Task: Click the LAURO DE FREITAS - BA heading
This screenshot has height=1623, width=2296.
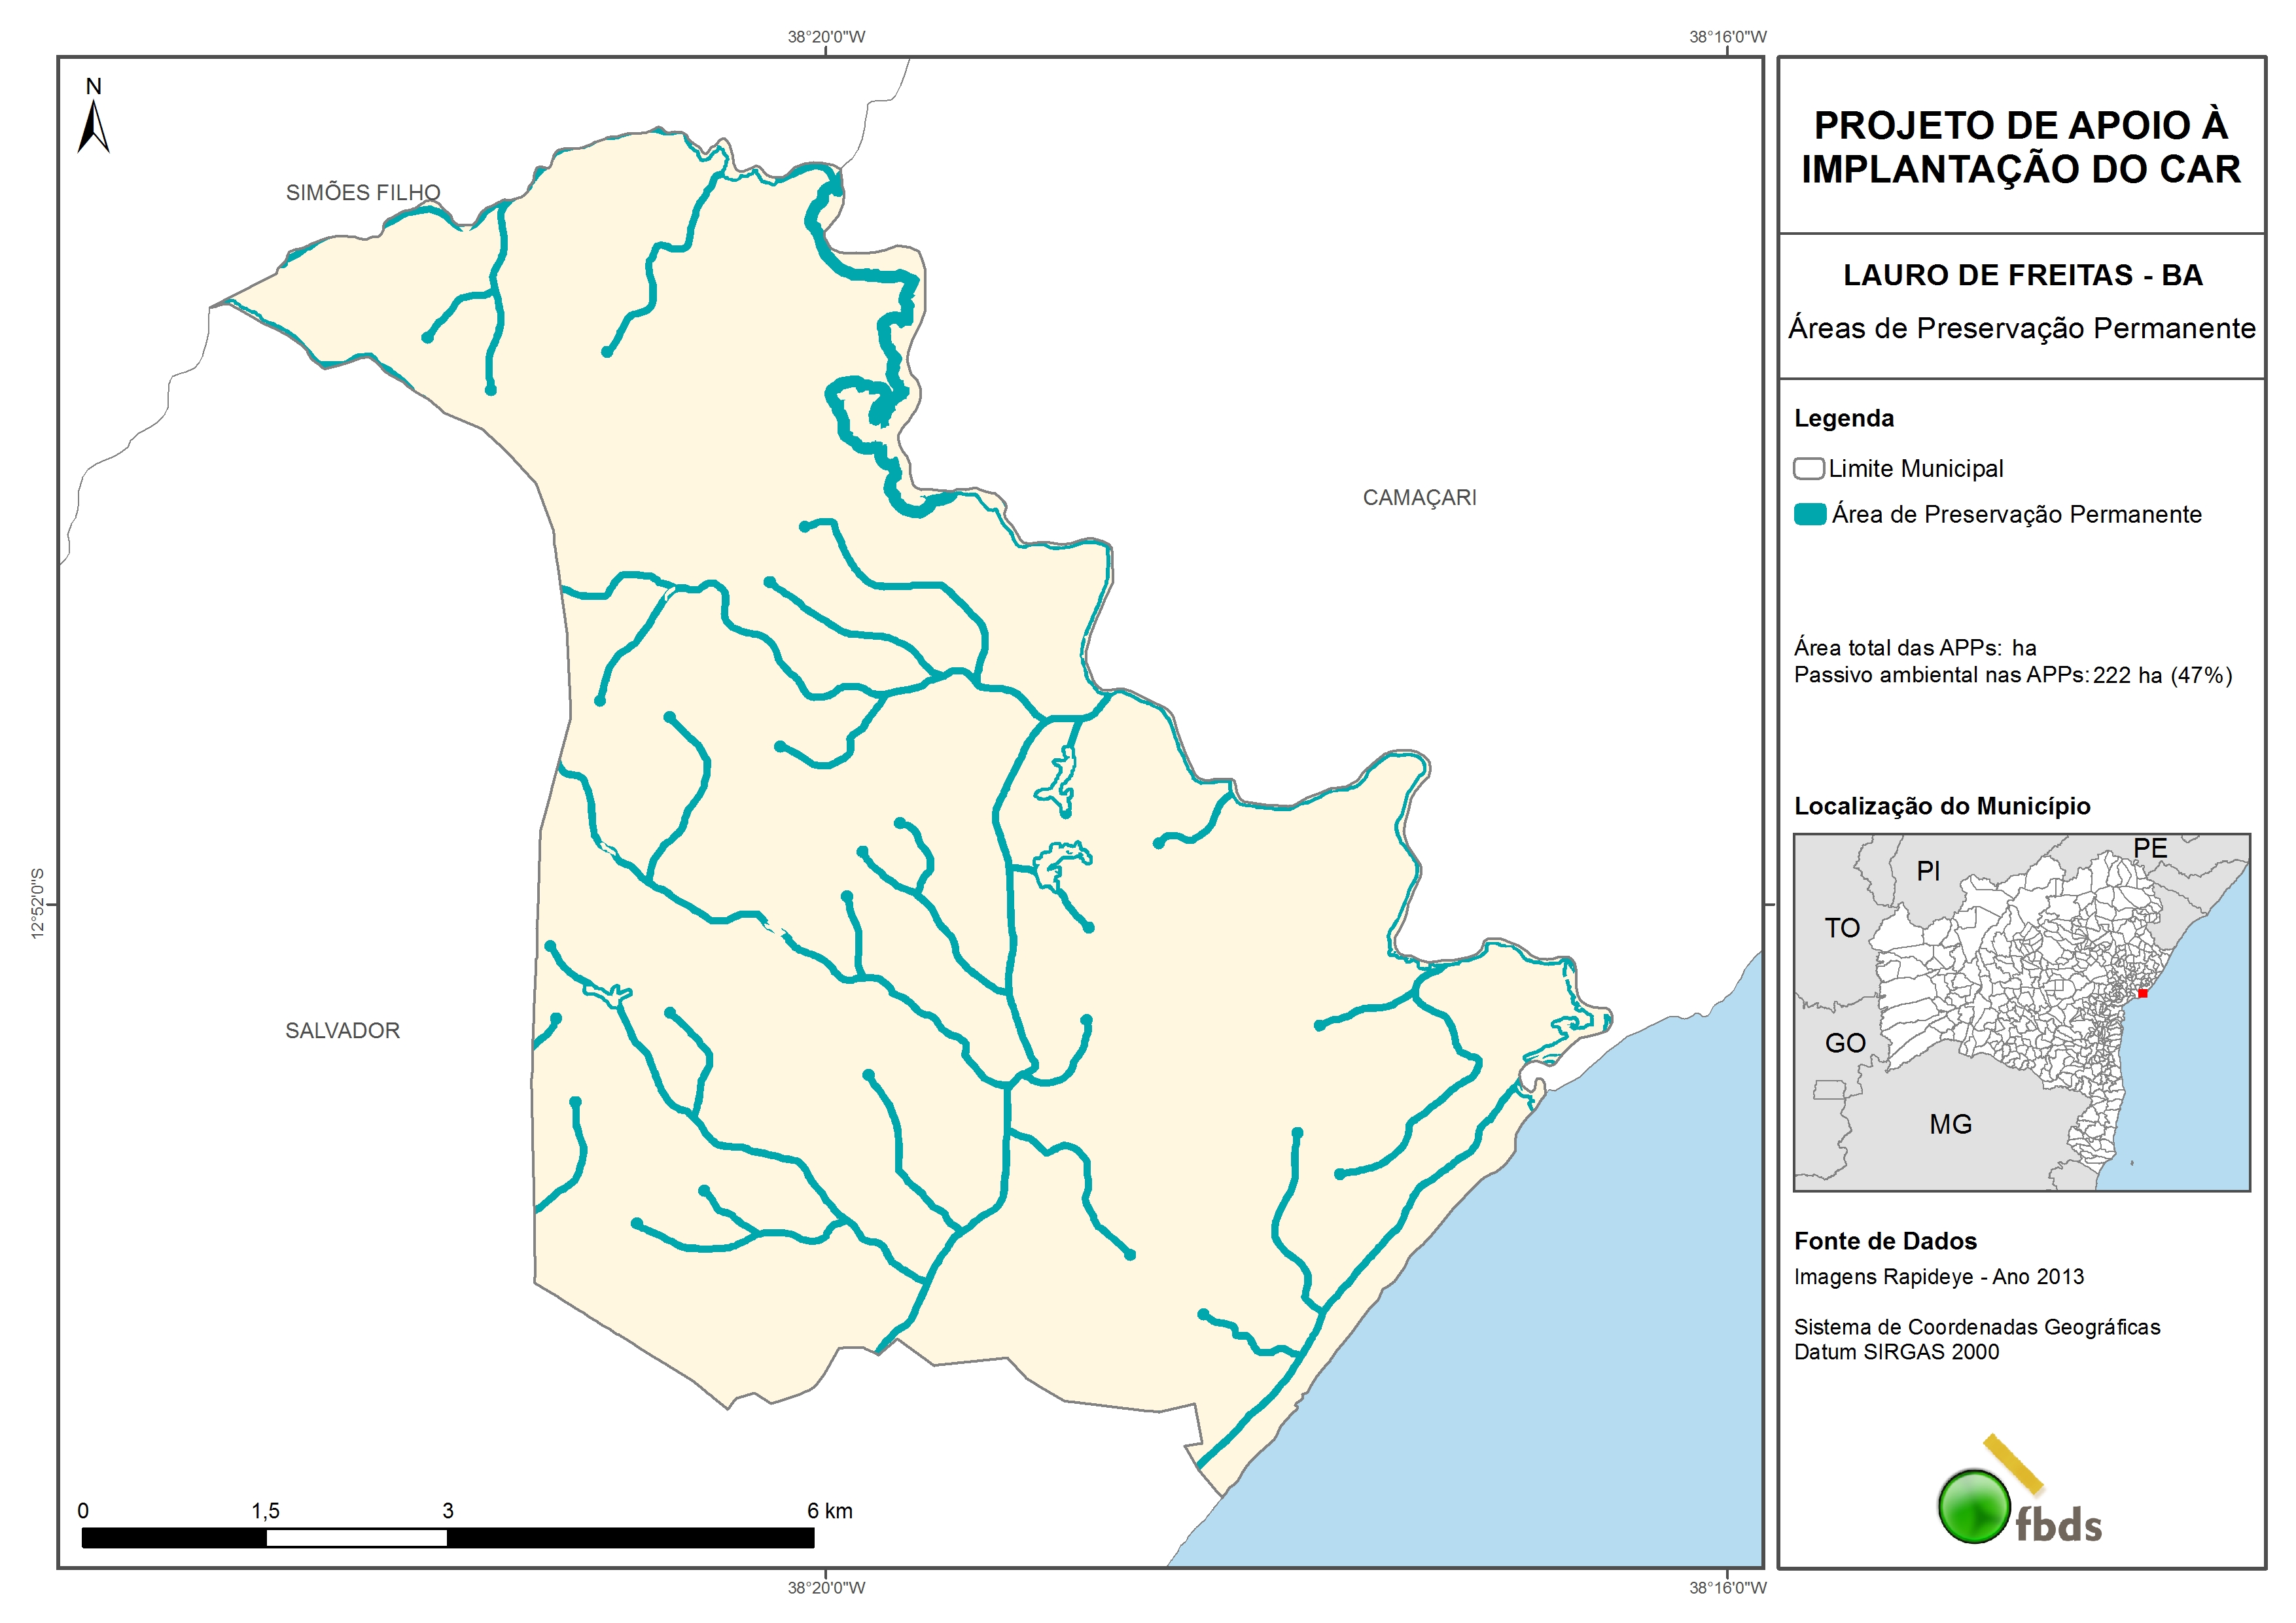Action: (x=2022, y=276)
